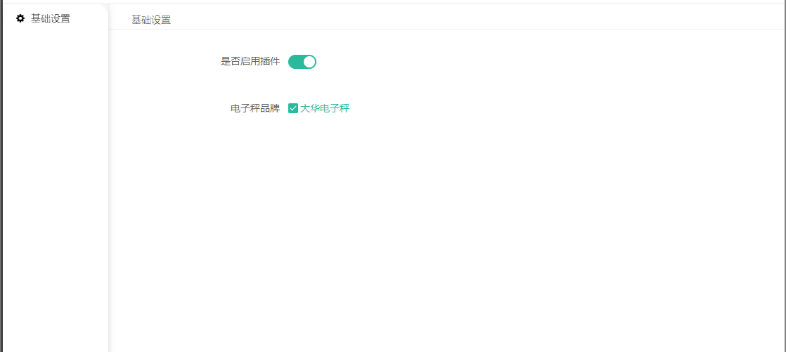Click the white checkmark inside the green checkbox
The image size is (786, 352).
click(293, 108)
